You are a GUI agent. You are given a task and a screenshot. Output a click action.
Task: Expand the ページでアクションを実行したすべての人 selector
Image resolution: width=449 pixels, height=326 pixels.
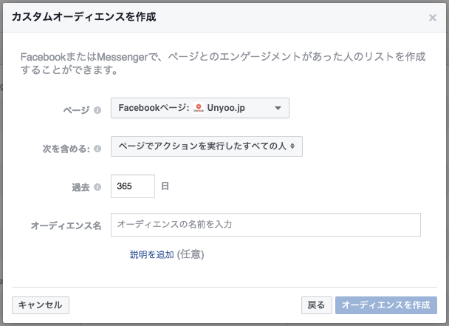tap(207, 146)
